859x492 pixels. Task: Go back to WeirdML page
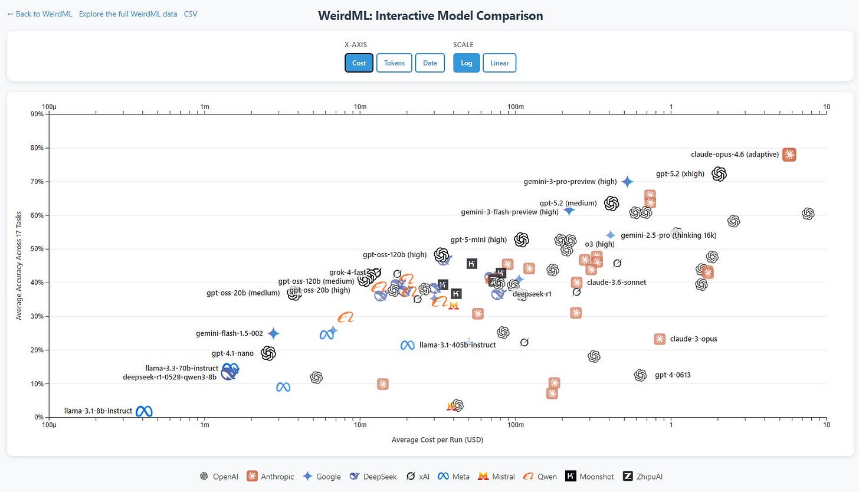(39, 14)
